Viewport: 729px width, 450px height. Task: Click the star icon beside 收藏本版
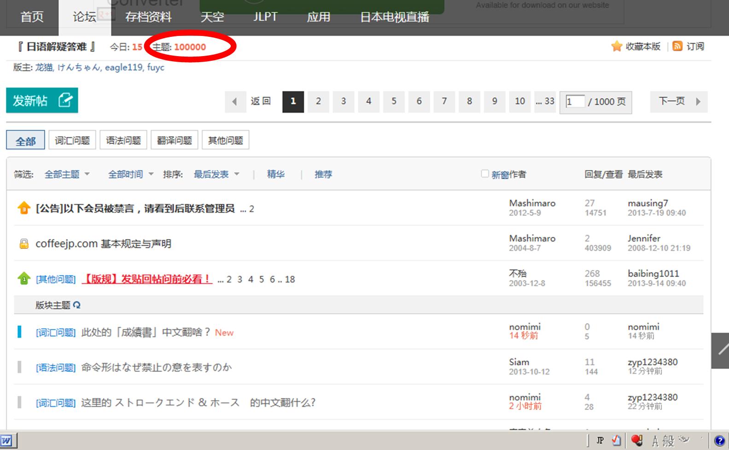(x=616, y=46)
